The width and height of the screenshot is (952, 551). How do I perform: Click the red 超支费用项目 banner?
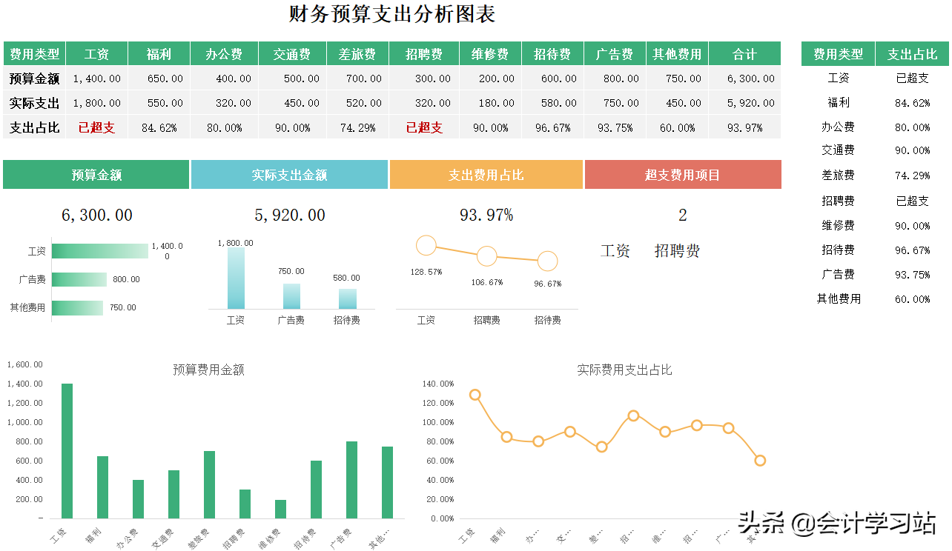click(683, 174)
